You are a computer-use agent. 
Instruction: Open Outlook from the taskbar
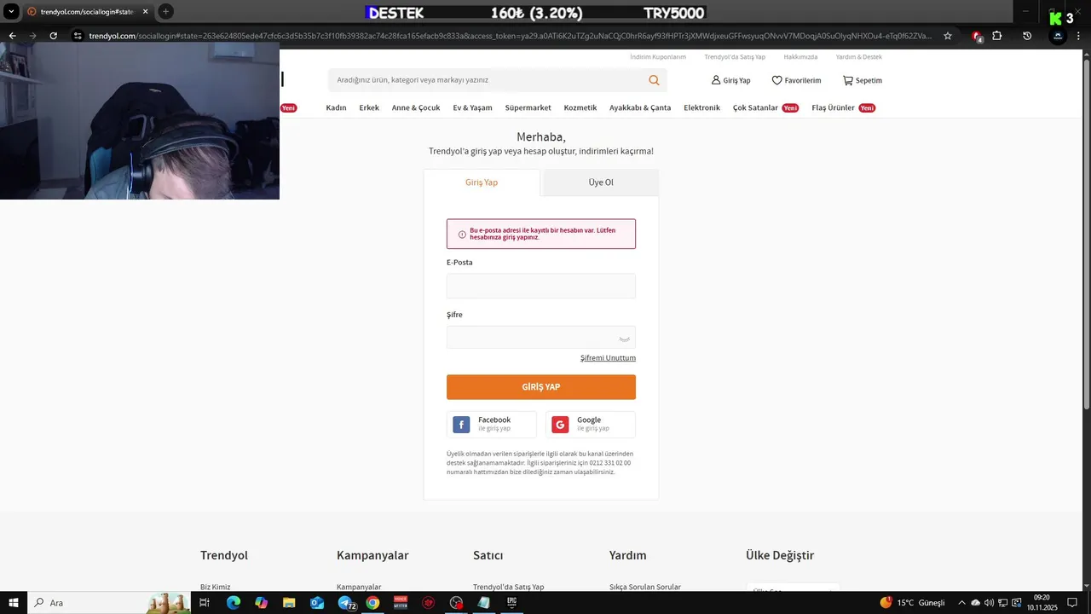coord(317,603)
